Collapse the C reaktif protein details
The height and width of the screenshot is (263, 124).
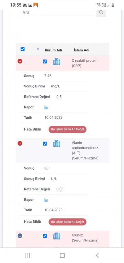[x=20, y=61]
